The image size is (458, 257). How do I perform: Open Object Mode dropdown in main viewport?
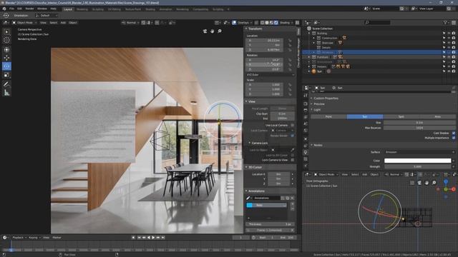tap(24, 23)
